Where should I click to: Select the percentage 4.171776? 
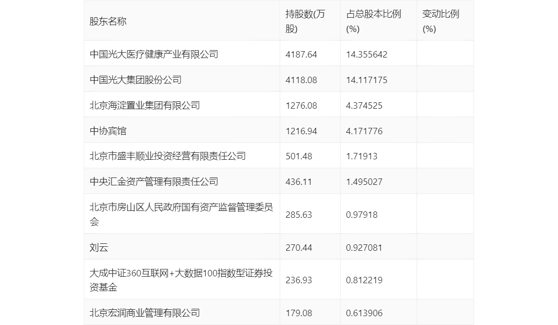click(x=364, y=131)
